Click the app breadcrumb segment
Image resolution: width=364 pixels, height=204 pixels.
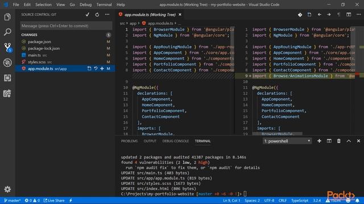(133, 23)
